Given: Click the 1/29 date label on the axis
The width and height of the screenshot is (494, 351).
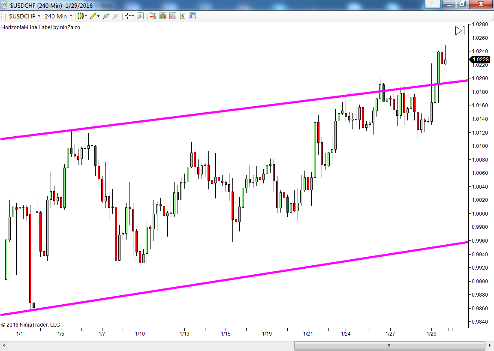Looking at the screenshot, I should click(x=432, y=334).
